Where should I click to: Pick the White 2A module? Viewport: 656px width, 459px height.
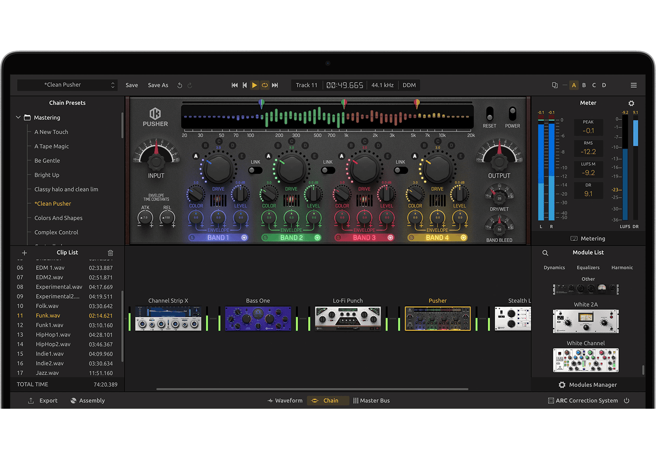[586, 321]
